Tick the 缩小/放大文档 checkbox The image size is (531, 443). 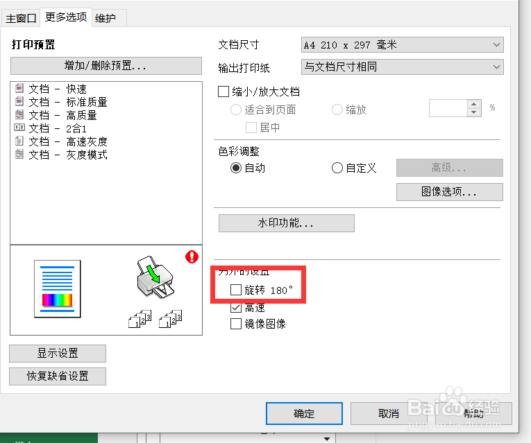click(224, 92)
